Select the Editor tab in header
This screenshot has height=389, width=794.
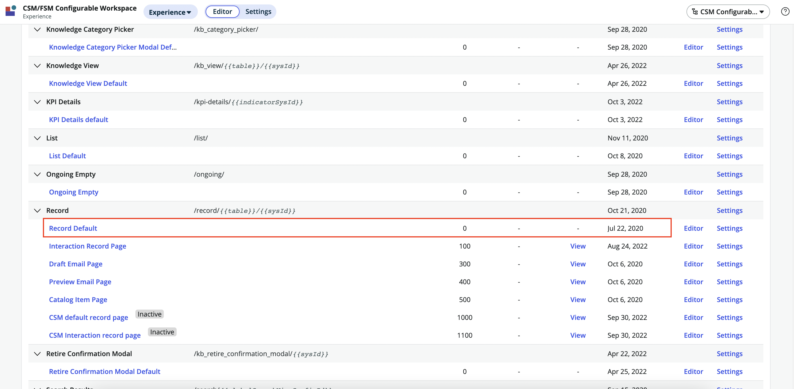coord(222,12)
